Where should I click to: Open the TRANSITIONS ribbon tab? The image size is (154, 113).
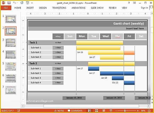click(x=59, y=8)
